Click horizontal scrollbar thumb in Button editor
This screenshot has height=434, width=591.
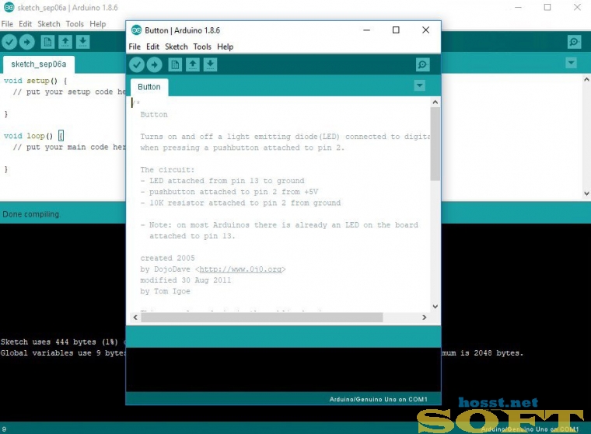pos(262,318)
